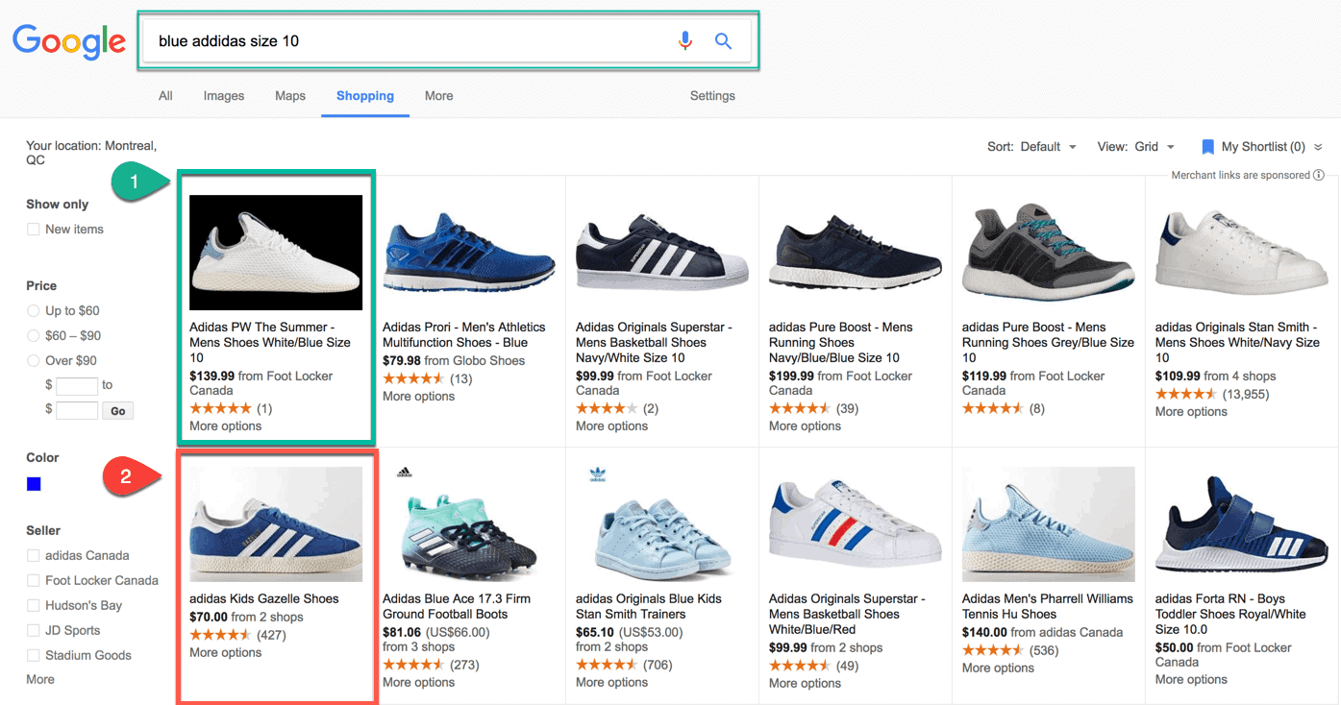The width and height of the screenshot is (1341, 705).
Task: Open the Maps tab
Action: point(290,96)
